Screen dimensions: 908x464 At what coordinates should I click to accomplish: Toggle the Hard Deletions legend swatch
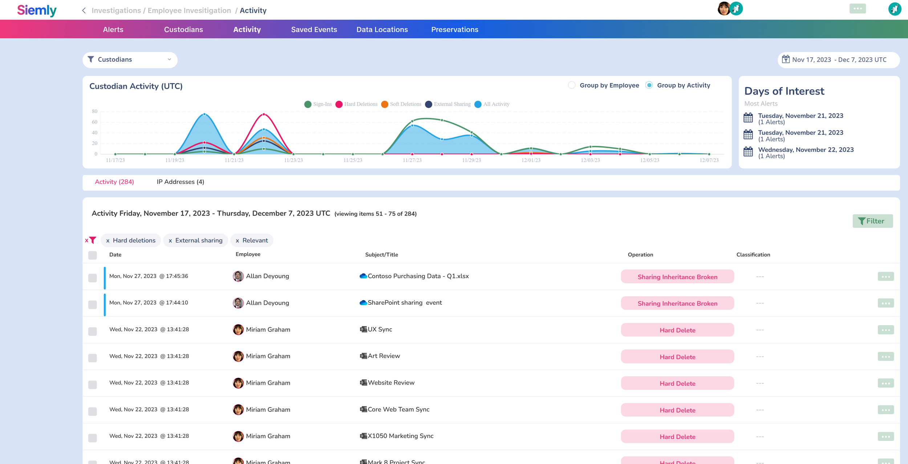[339, 104]
